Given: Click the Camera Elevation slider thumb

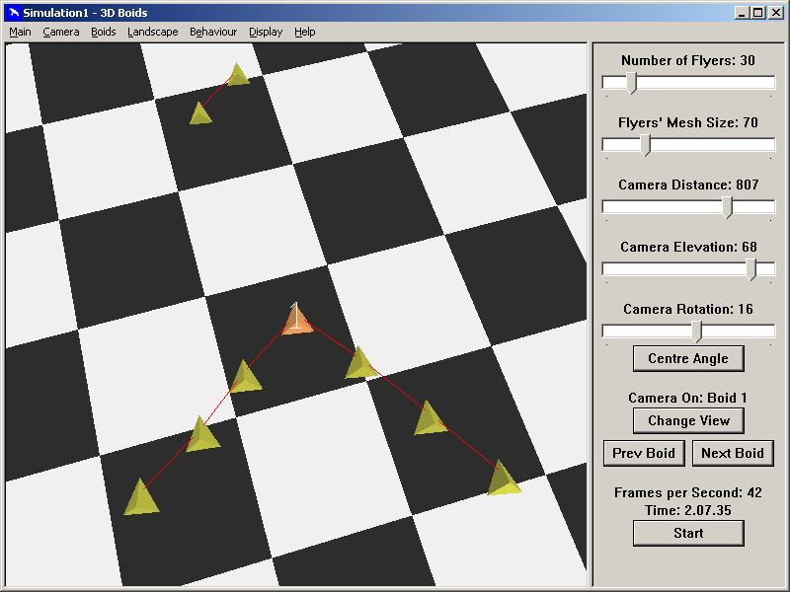Looking at the screenshot, I should pyautogui.click(x=751, y=269).
